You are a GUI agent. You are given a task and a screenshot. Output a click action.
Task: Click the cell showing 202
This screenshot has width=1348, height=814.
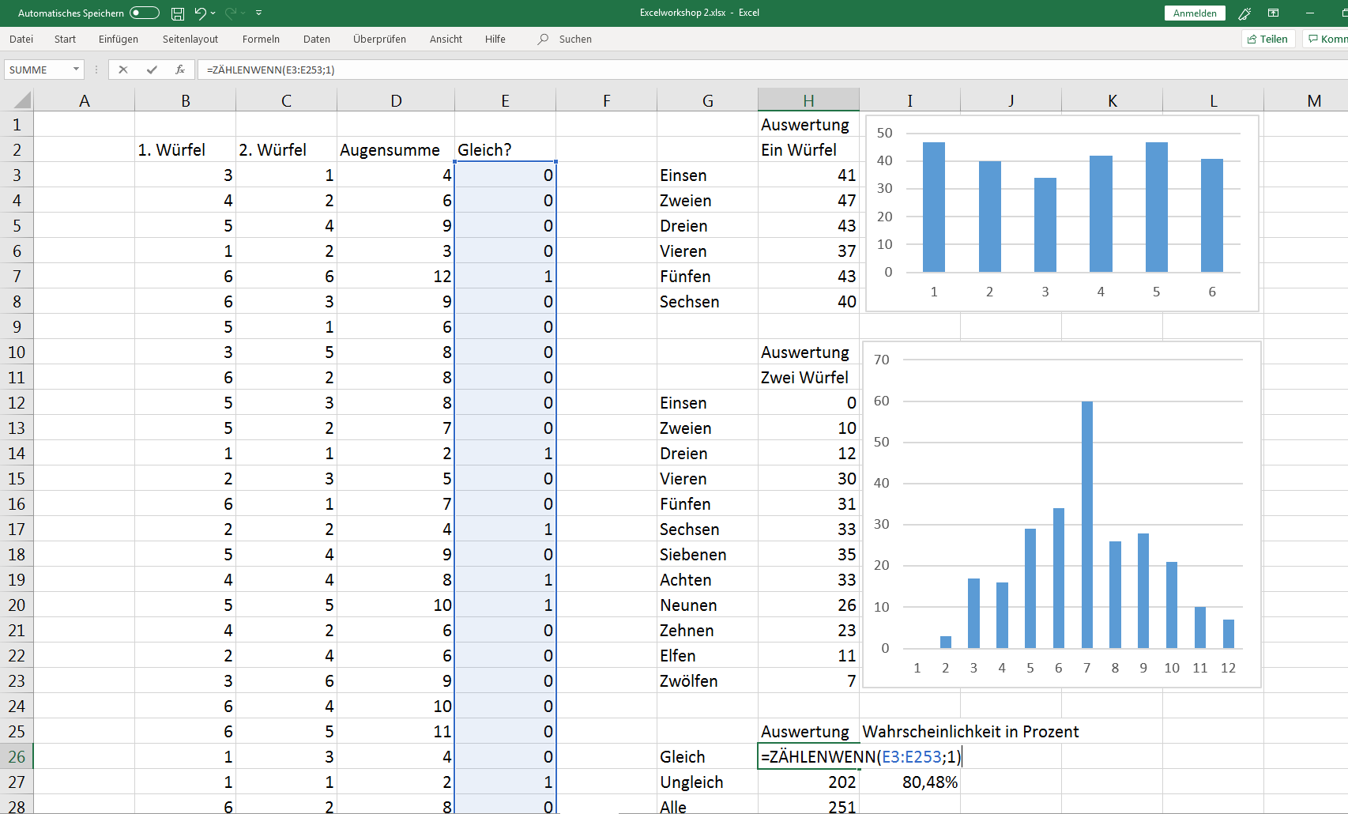(808, 782)
